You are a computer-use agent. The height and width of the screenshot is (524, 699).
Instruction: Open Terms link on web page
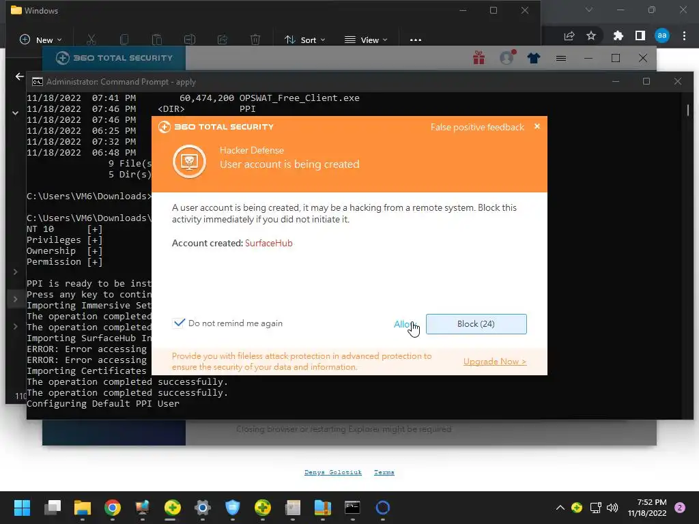coord(384,472)
